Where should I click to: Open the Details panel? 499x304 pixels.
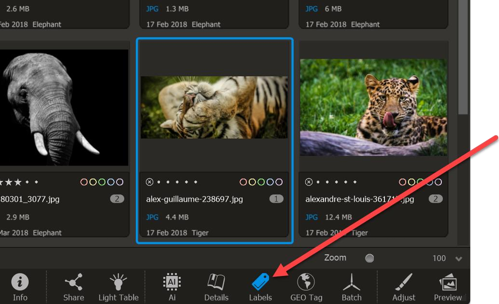point(216,287)
